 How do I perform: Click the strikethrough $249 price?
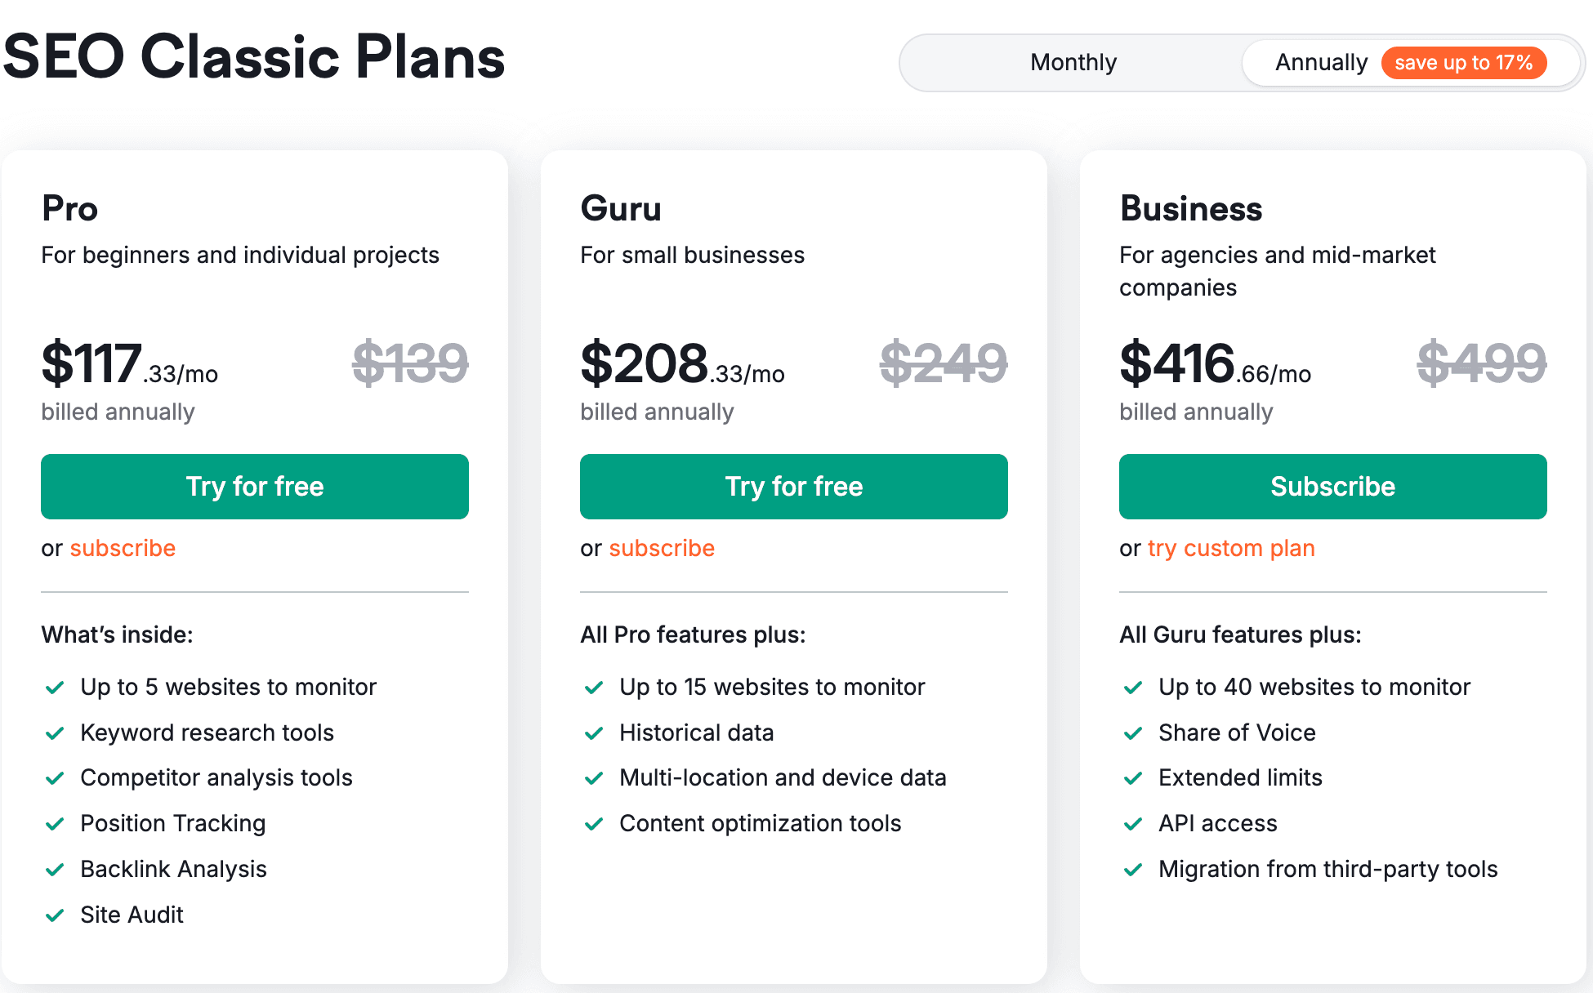944,364
